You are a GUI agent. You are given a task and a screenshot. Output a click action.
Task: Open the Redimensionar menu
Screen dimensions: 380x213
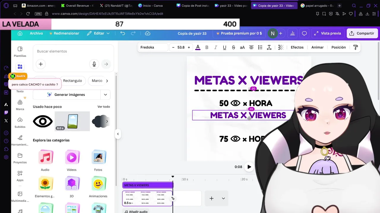(x=64, y=33)
